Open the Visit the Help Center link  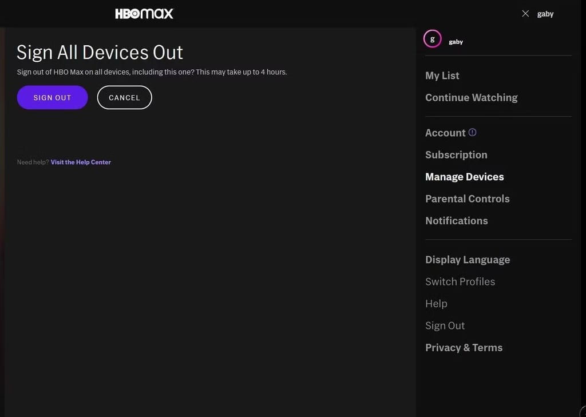click(81, 162)
